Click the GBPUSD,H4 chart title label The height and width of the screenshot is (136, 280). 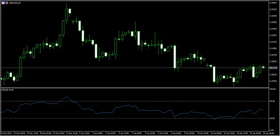pos(15,3)
